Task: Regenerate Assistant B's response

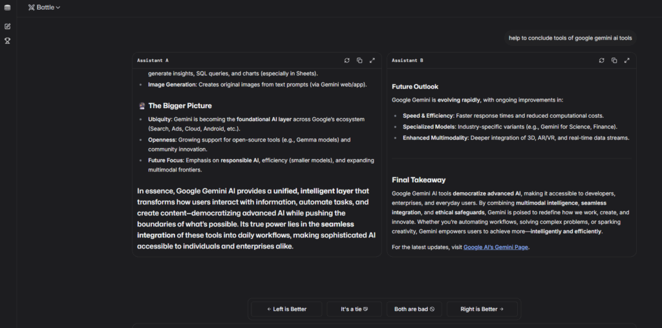Action: pos(602,60)
